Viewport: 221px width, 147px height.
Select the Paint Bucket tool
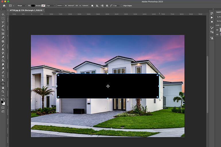point(3,61)
